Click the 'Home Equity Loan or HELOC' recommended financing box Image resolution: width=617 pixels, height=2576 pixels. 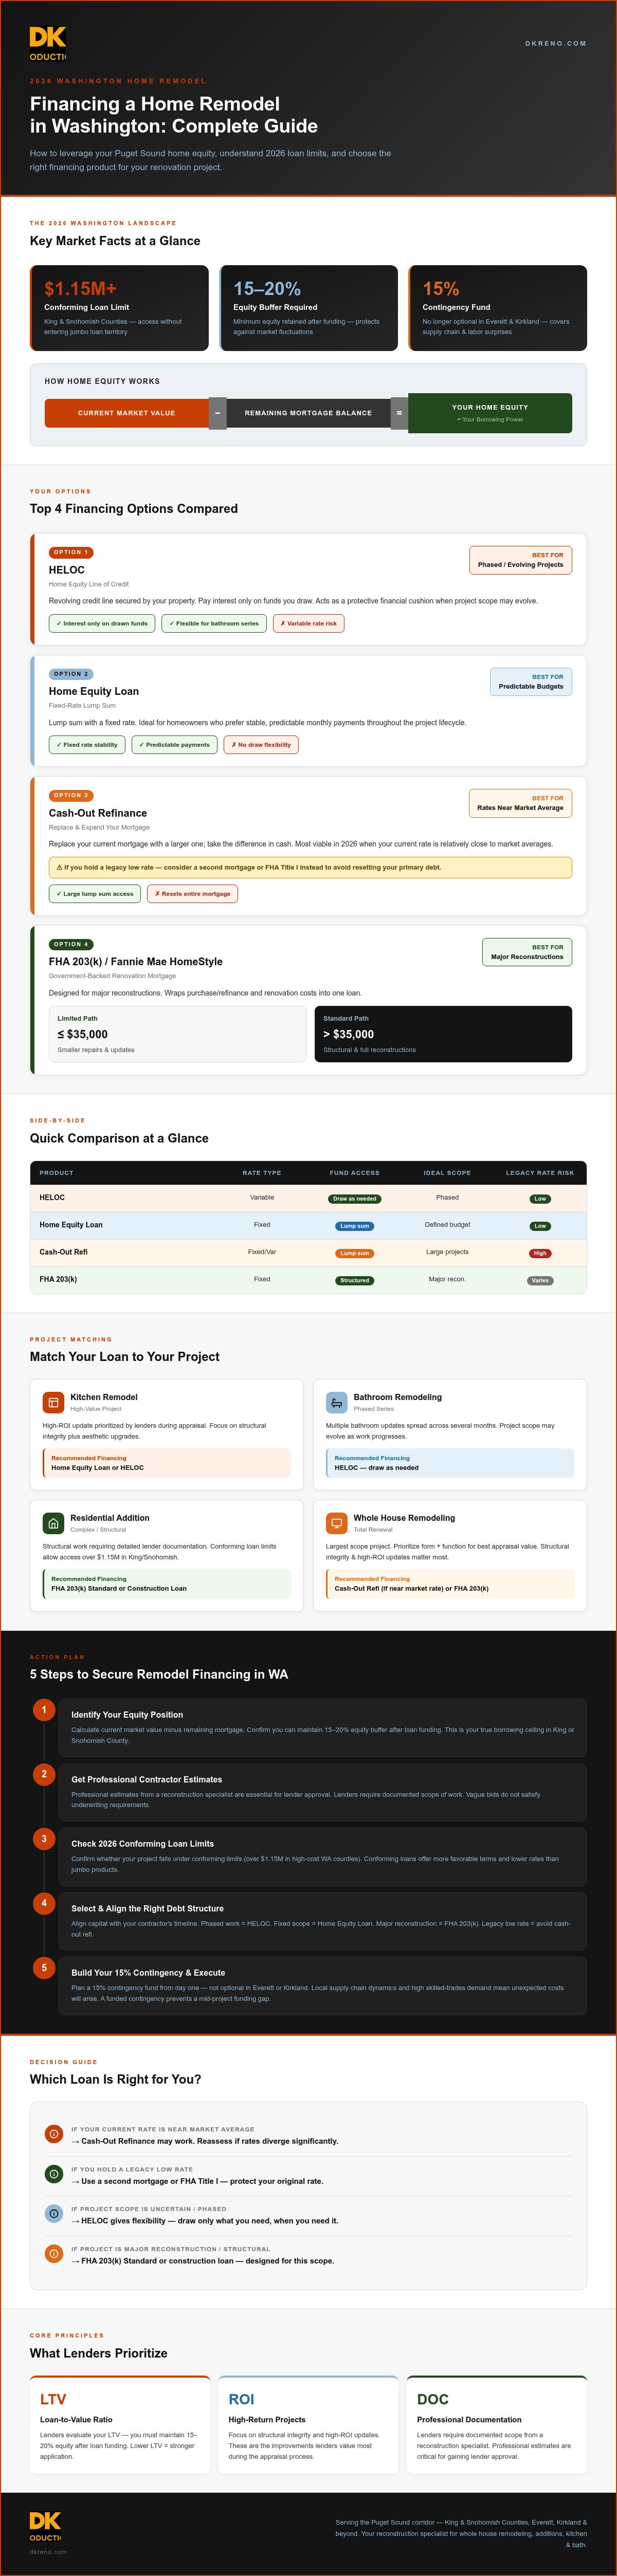point(167,1463)
